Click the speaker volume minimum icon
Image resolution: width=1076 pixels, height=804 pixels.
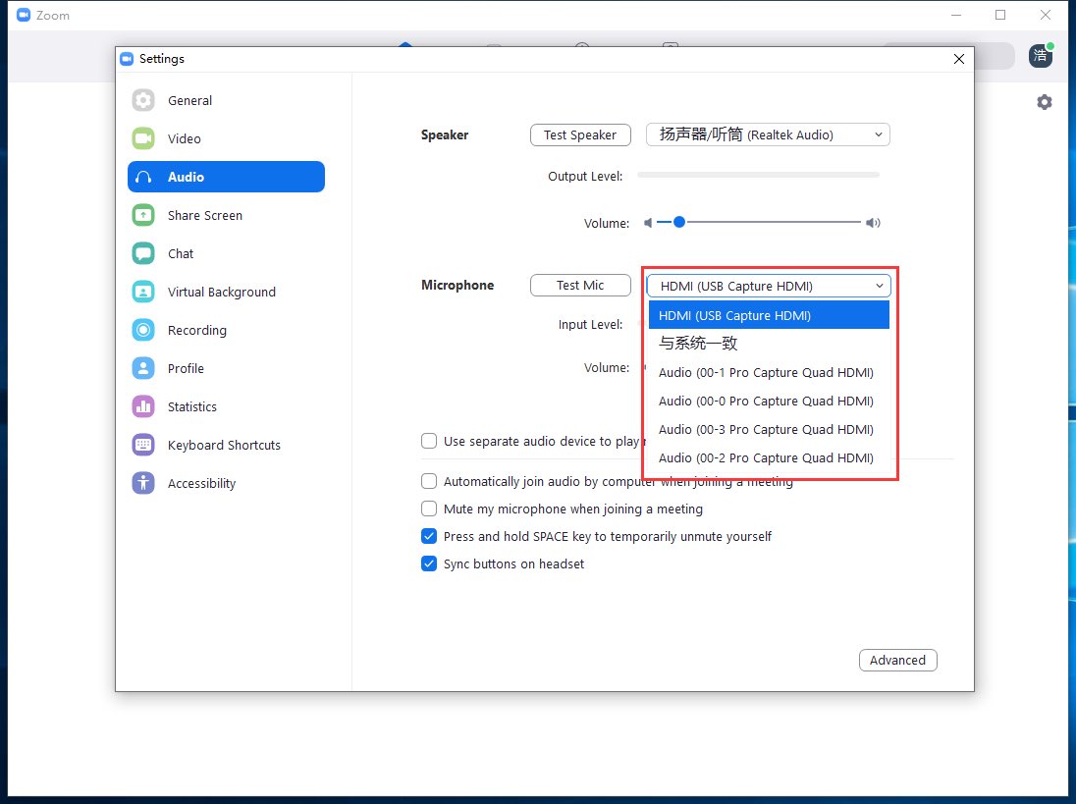click(x=648, y=222)
